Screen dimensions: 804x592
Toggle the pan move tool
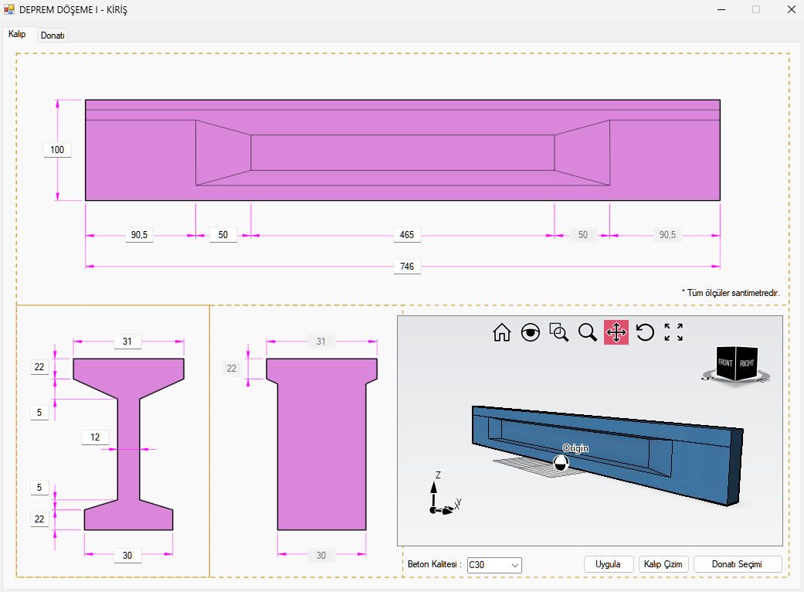pyautogui.click(x=616, y=332)
